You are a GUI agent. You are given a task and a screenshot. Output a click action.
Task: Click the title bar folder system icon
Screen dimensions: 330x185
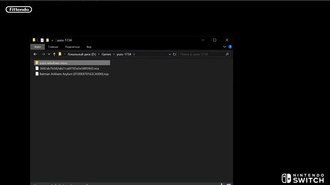click(x=34, y=40)
